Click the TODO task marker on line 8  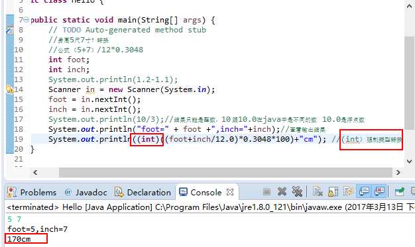[10, 30]
